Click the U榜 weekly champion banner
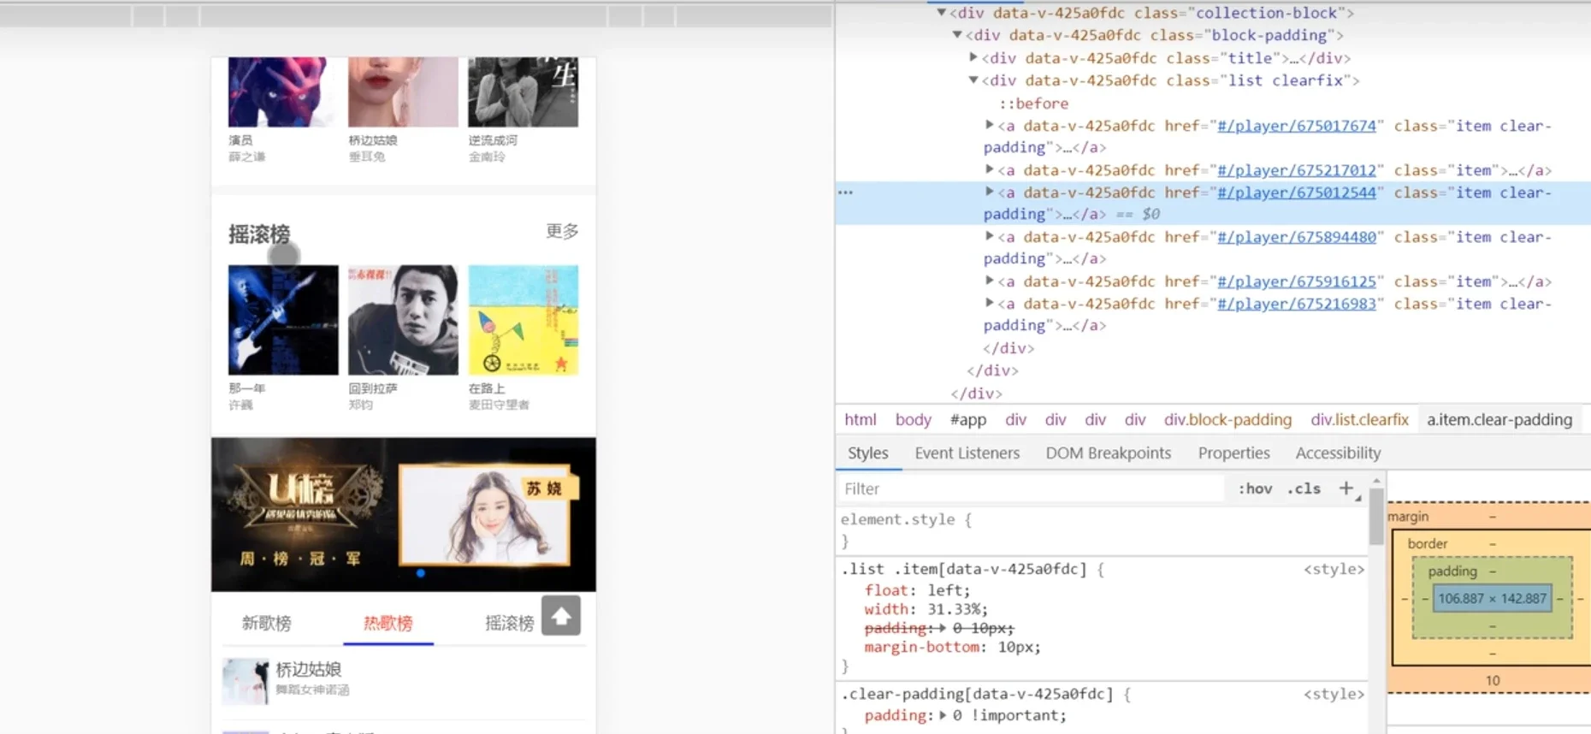1591x734 pixels. 404,514
